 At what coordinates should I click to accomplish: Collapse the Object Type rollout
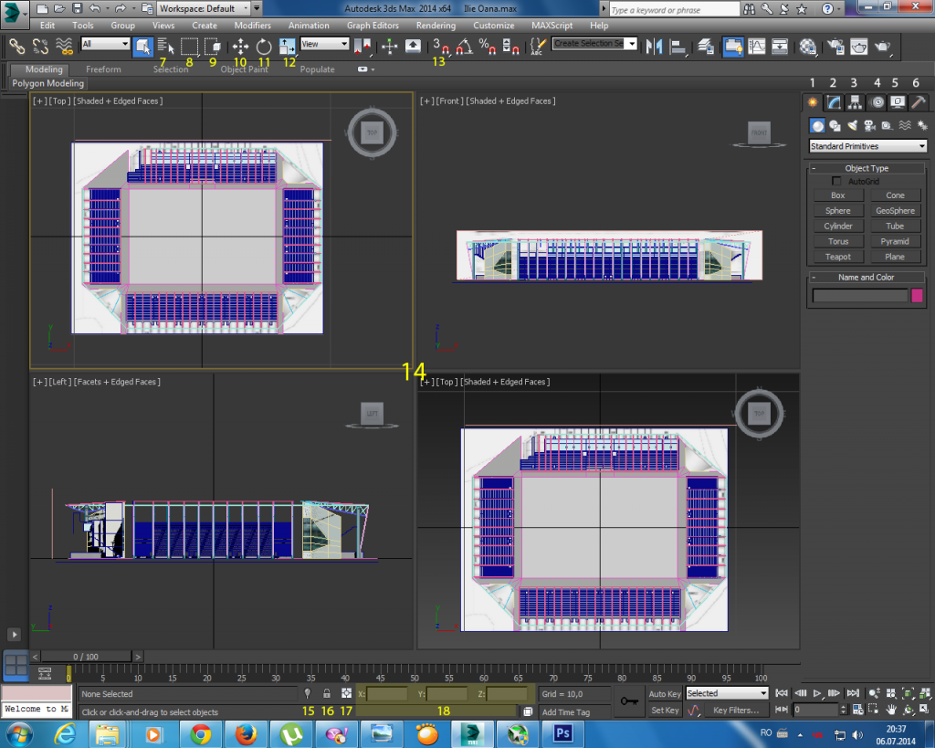point(867,168)
